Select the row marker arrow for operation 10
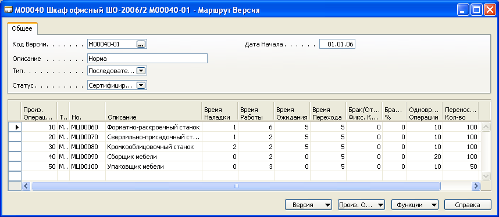Viewport: 499px width, 217px height. pyautogui.click(x=15, y=127)
